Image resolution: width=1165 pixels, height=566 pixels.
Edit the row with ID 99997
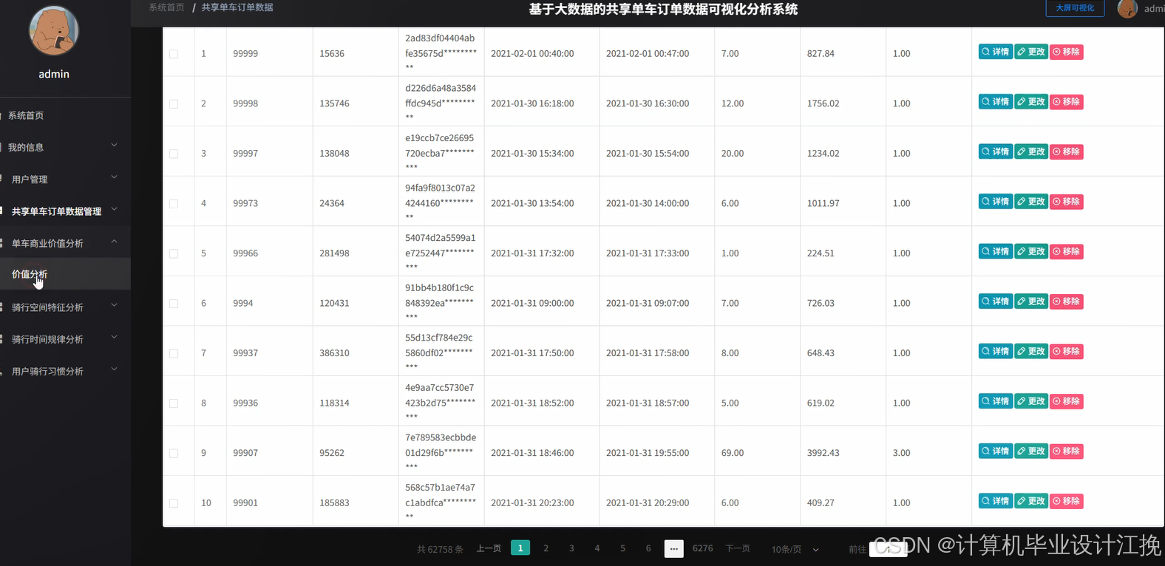[x=1031, y=151]
